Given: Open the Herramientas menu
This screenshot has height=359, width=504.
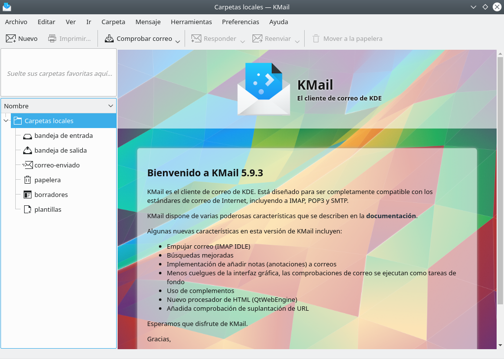Looking at the screenshot, I should tap(191, 22).
